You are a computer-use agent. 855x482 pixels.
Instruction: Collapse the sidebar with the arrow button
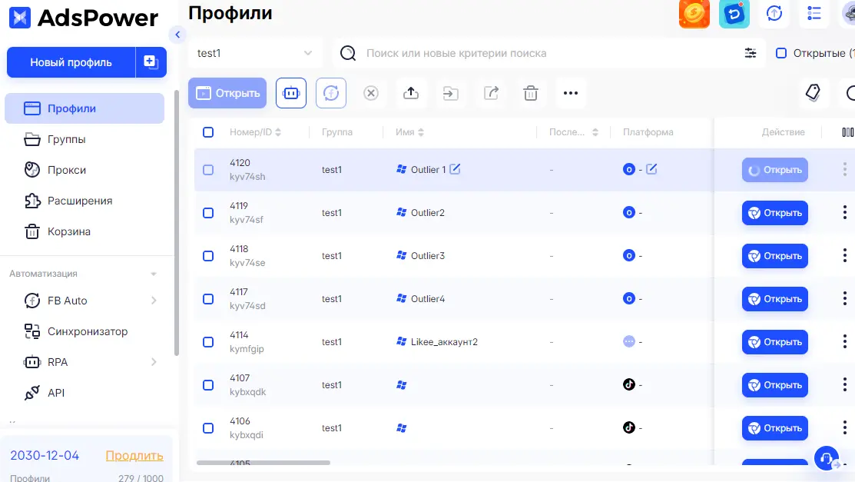click(x=177, y=35)
